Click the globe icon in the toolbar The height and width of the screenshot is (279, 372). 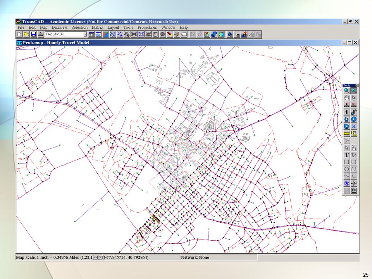pos(230,34)
